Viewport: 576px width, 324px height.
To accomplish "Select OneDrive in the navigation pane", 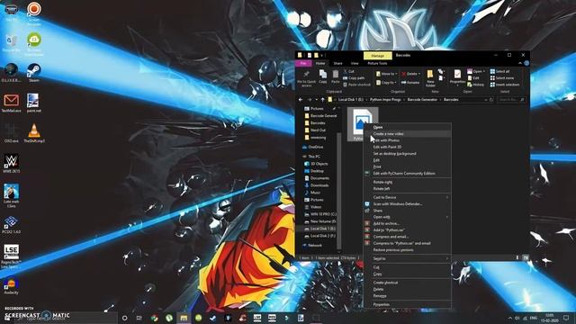I will pyautogui.click(x=313, y=147).
